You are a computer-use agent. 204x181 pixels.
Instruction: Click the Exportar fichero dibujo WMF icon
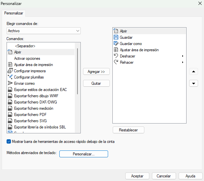click(x=10, y=96)
